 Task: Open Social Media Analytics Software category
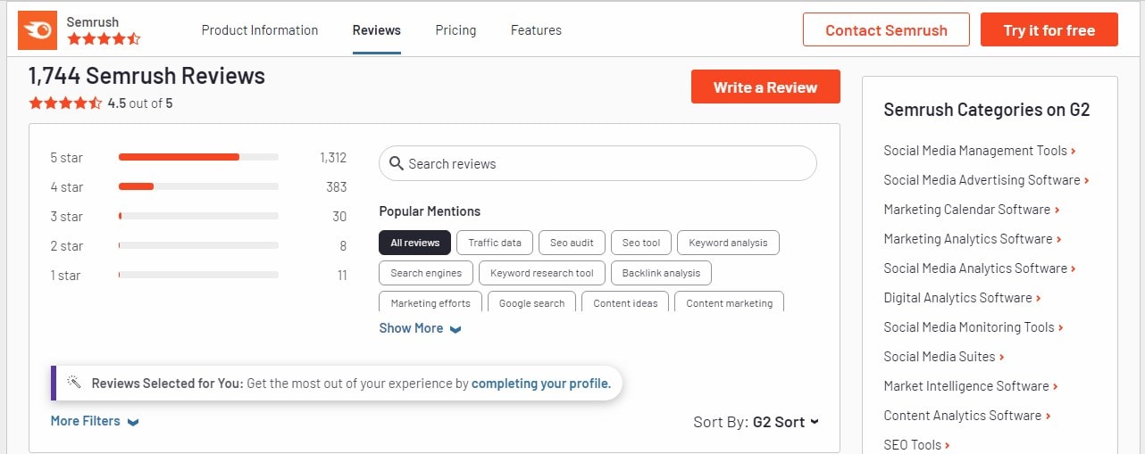[980, 268]
